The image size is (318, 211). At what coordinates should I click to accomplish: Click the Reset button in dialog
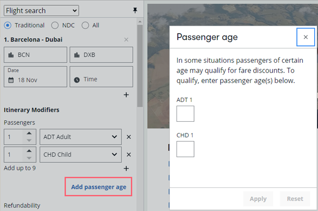[x=295, y=199]
